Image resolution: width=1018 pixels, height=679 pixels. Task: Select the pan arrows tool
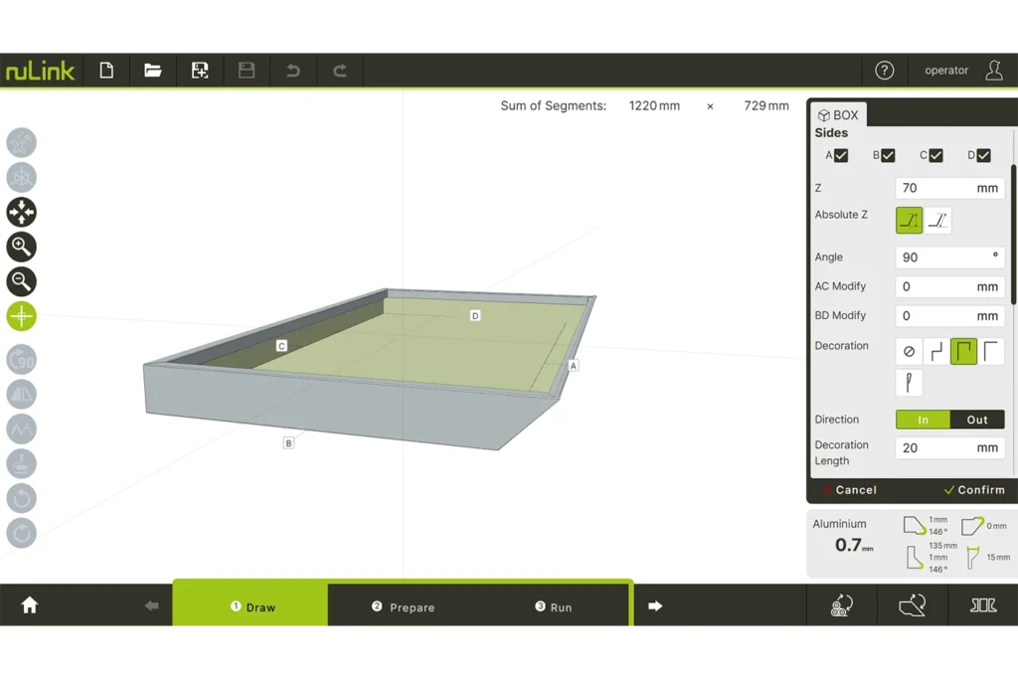(22, 212)
